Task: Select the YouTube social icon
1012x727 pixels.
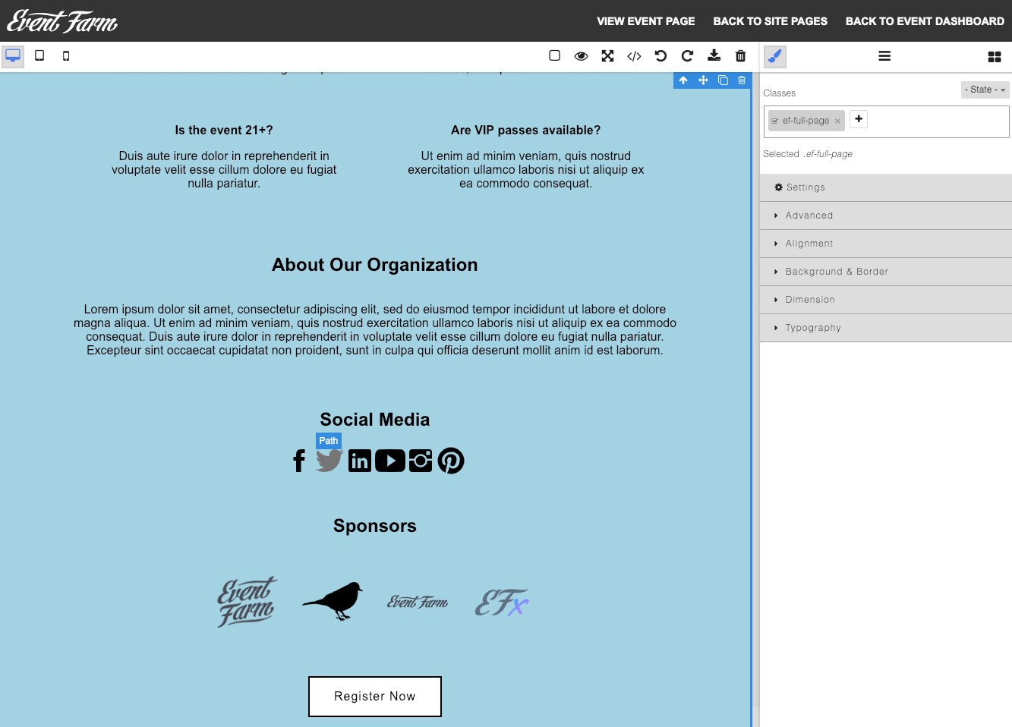Action: 390,461
